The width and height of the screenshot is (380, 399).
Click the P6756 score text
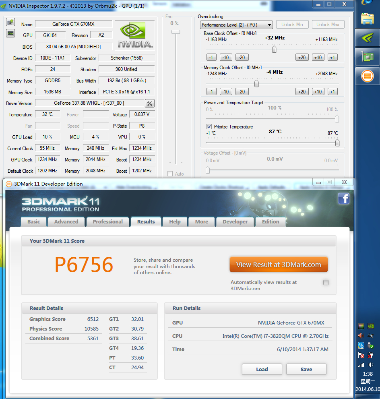click(84, 265)
